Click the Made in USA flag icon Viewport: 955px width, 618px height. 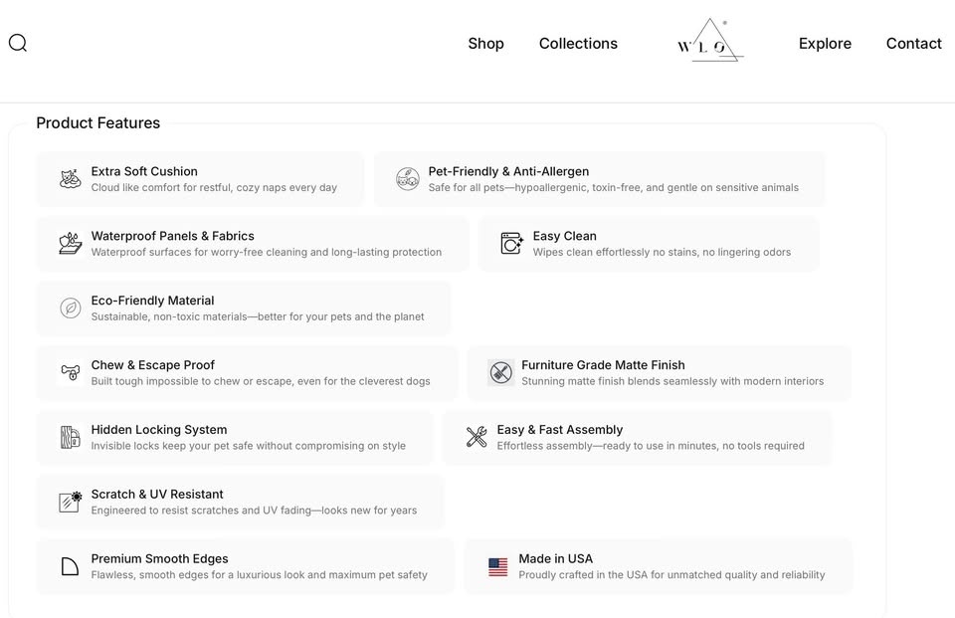pyautogui.click(x=498, y=567)
